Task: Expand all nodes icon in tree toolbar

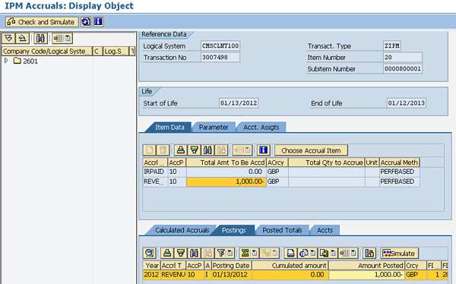Action: 8,38
